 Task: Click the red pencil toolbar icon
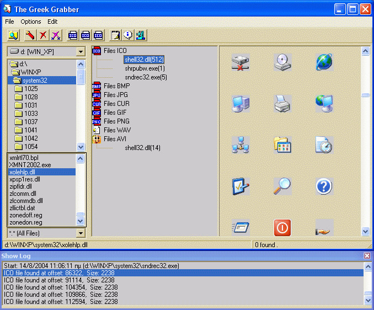pos(30,35)
